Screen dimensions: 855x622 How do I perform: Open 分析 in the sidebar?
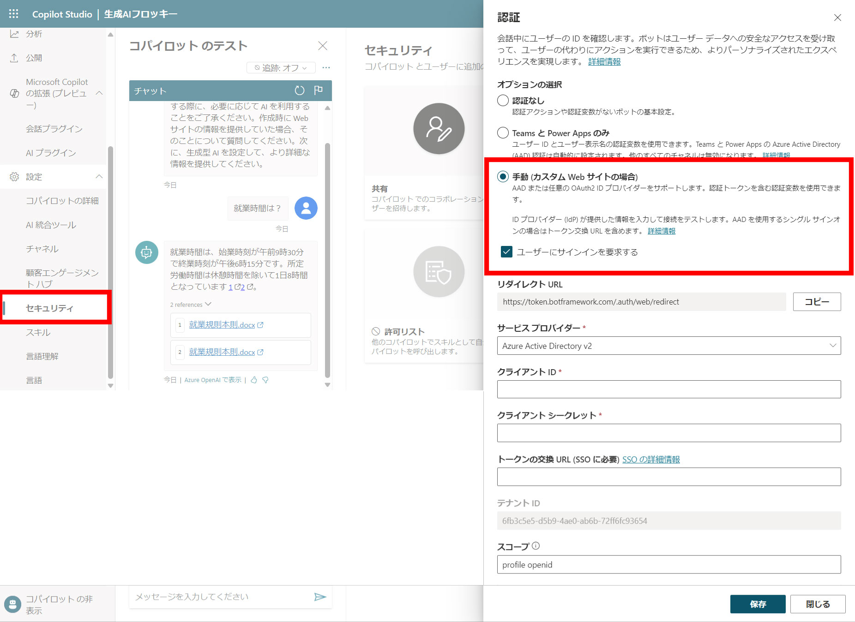[x=34, y=34]
